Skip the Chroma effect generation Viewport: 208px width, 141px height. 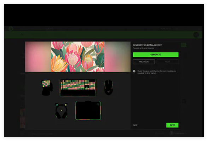[135, 125]
